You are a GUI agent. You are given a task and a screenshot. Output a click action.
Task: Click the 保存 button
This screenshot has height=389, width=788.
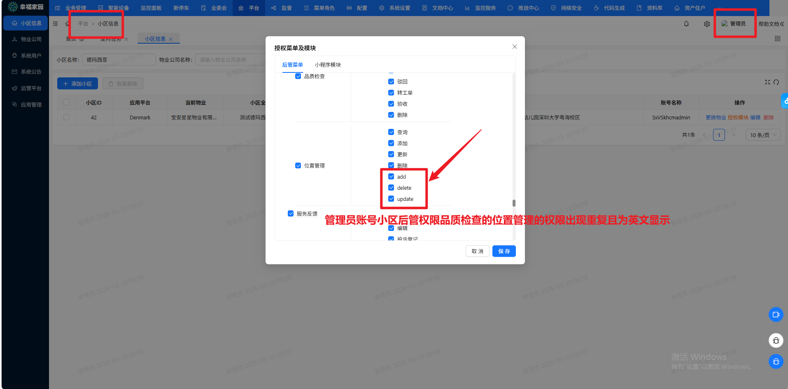[504, 251]
